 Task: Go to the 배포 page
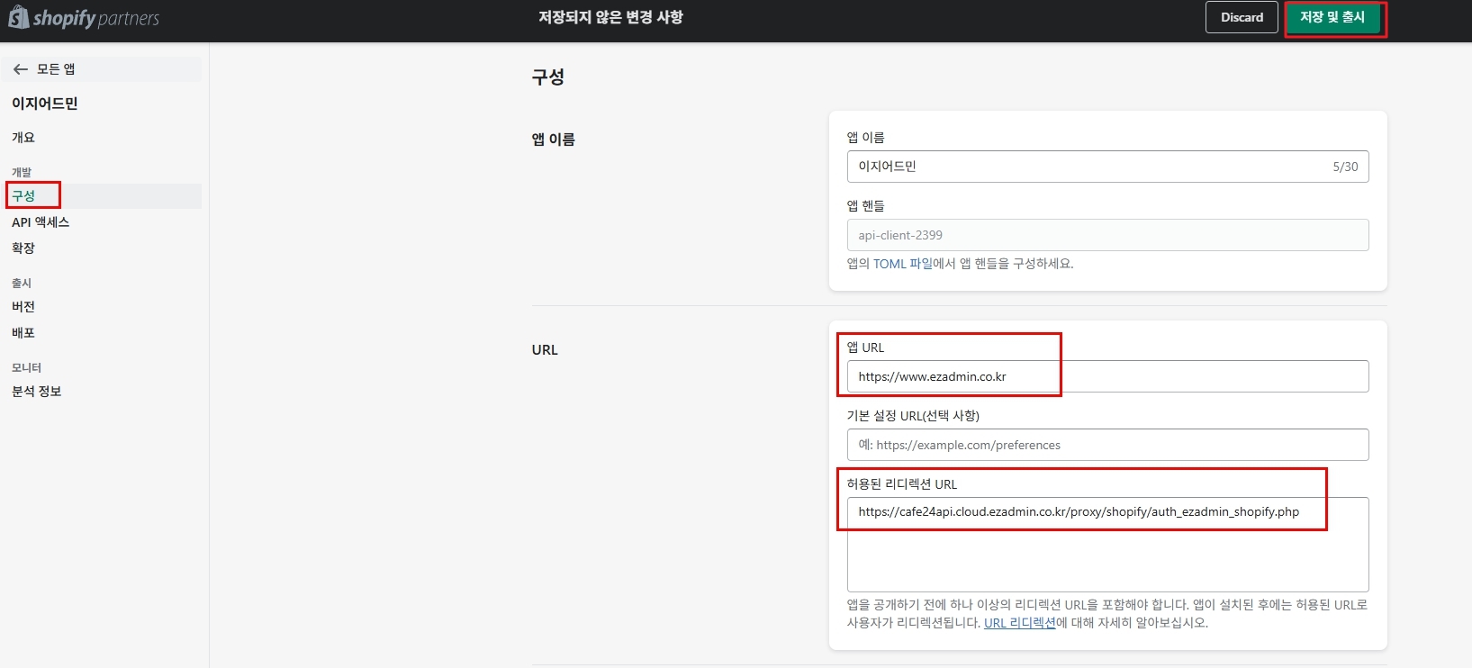click(23, 333)
